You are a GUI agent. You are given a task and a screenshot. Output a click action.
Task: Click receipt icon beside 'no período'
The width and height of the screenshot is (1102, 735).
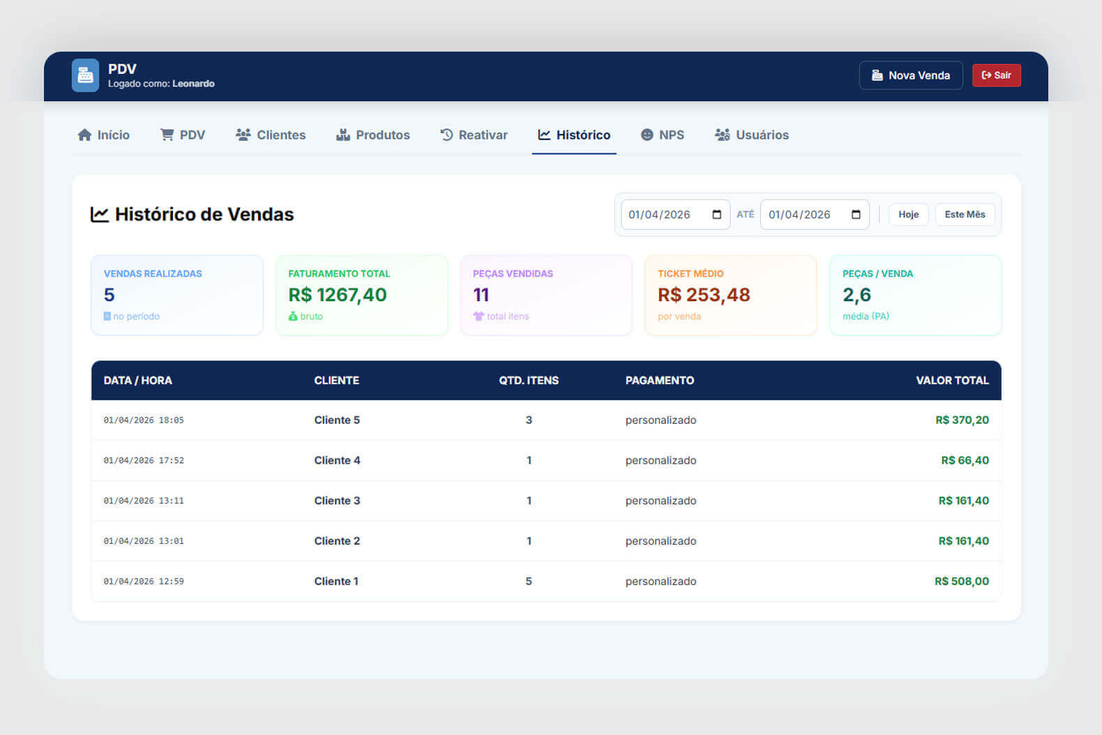[107, 316]
